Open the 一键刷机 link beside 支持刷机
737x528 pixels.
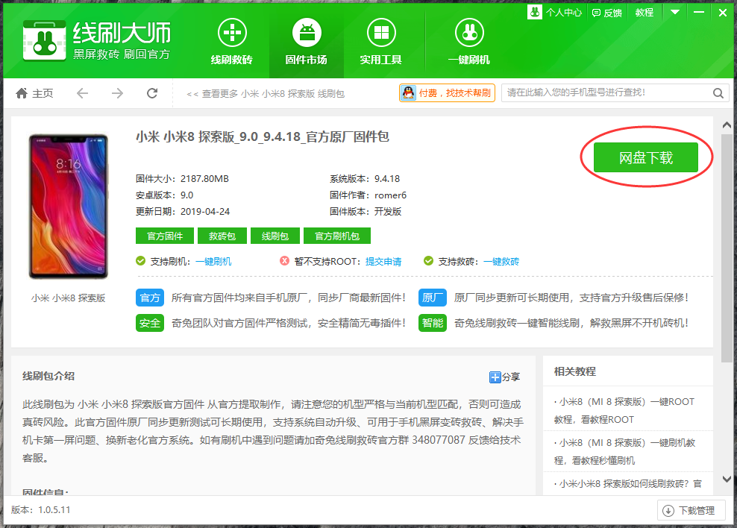tap(213, 262)
